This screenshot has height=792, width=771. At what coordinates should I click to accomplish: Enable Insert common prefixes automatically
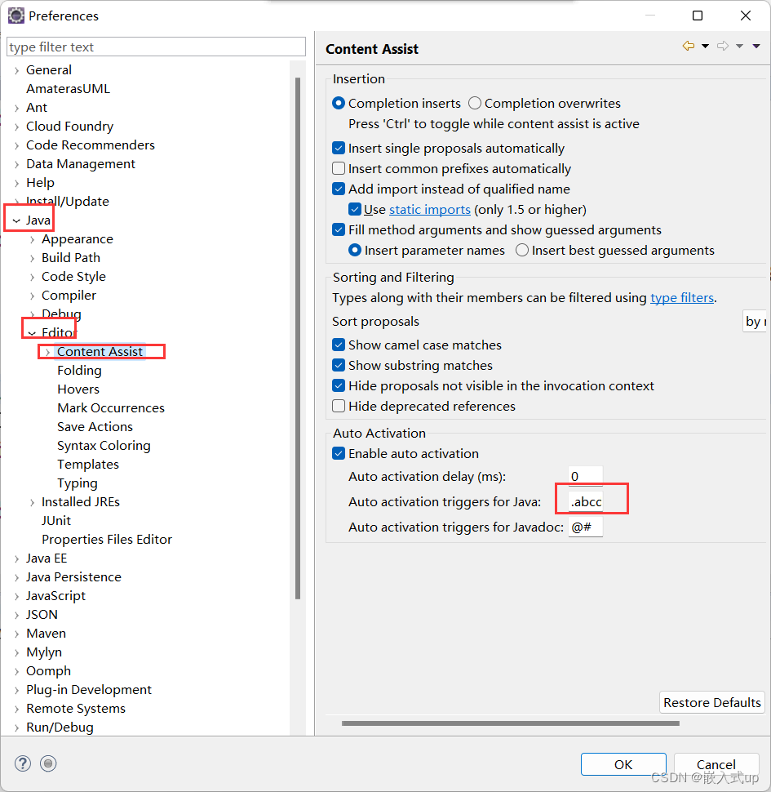click(339, 168)
